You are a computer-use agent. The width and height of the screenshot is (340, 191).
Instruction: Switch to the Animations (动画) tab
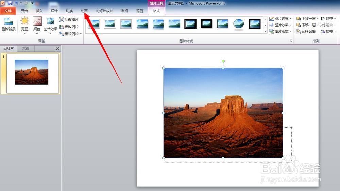pyautogui.click(x=84, y=11)
